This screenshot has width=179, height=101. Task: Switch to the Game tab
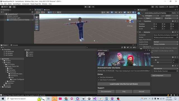[x=47, y=10]
